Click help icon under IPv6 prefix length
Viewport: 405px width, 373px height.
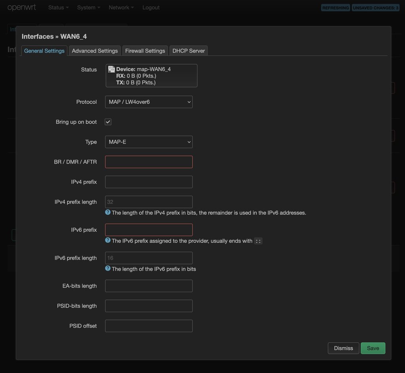(x=108, y=269)
